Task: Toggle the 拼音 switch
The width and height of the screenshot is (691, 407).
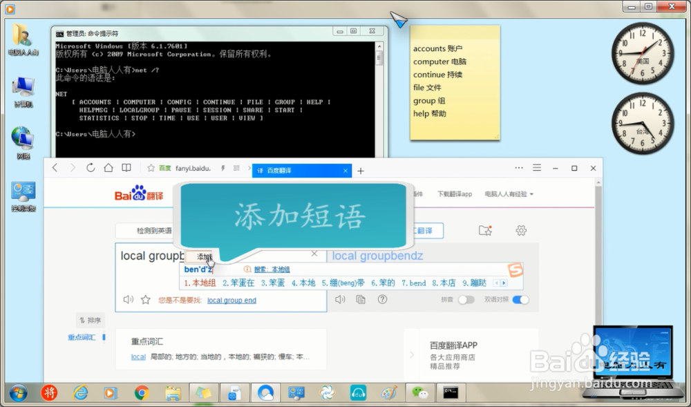Action: pyautogui.click(x=466, y=299)
